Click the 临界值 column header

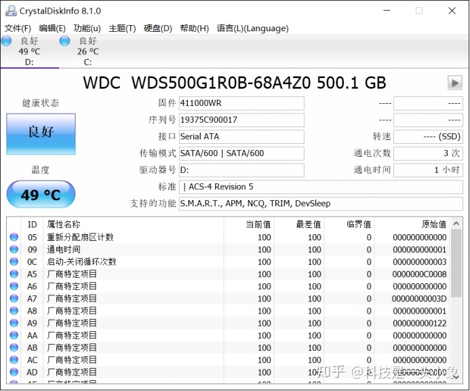click(x=349, y=225)
